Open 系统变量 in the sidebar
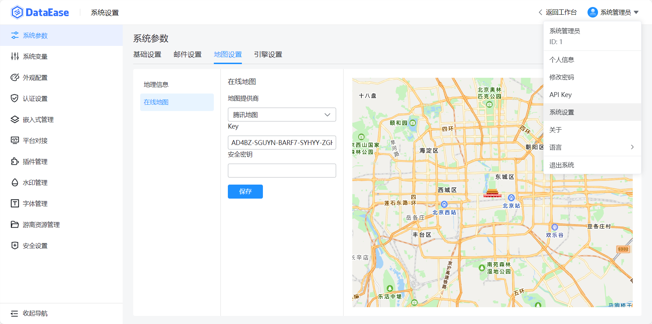Image resolution: width=652 pixels, height=324 pixels. pyautogui.click(x=61, y=56)
